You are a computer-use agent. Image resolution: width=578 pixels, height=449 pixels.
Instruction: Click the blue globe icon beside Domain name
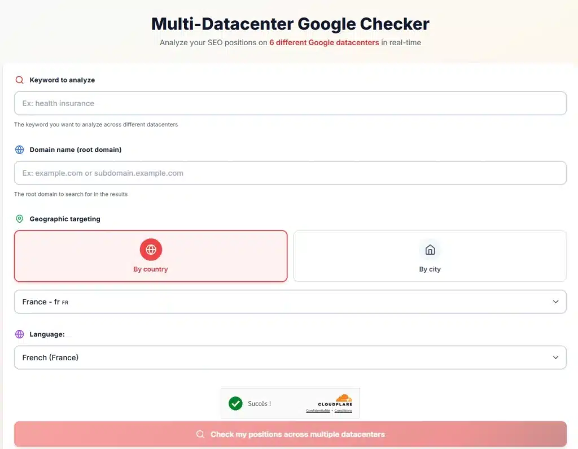(19, 150)
